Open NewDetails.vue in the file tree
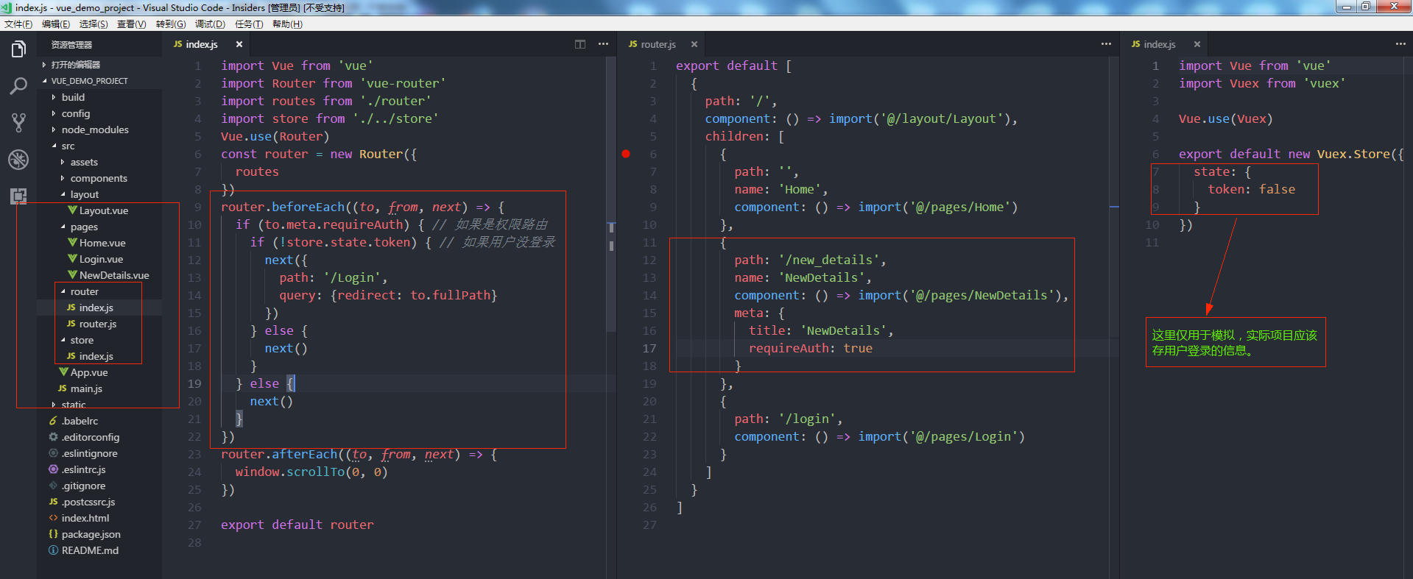1413x579 pixels. (99, 275)
